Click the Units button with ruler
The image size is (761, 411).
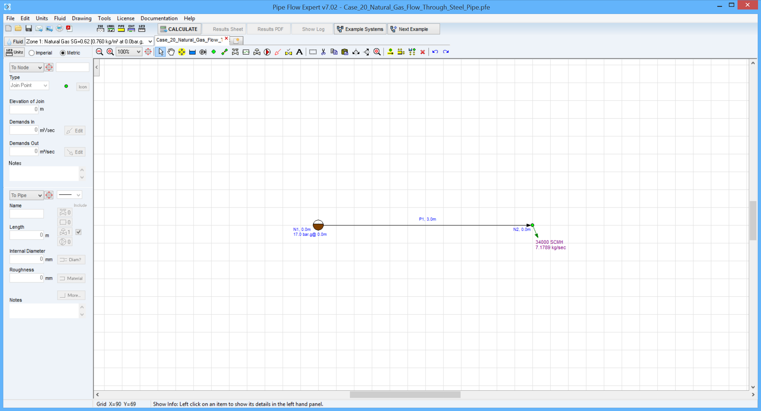pyautogui.click(x=15, y=52)
